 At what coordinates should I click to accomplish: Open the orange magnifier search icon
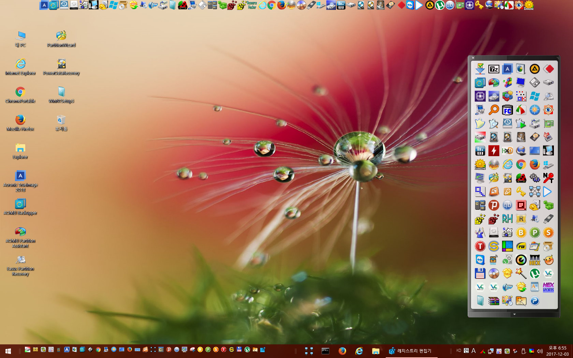pos(494,110)
